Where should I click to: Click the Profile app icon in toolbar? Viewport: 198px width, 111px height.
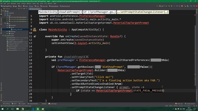pyautogui.click(x=177, y=6)
